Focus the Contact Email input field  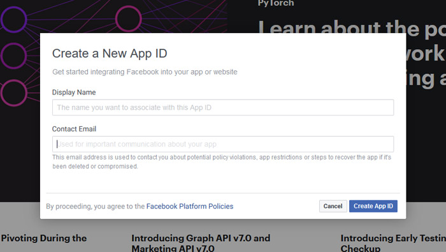pyautogui.click(x=223, y=144)
